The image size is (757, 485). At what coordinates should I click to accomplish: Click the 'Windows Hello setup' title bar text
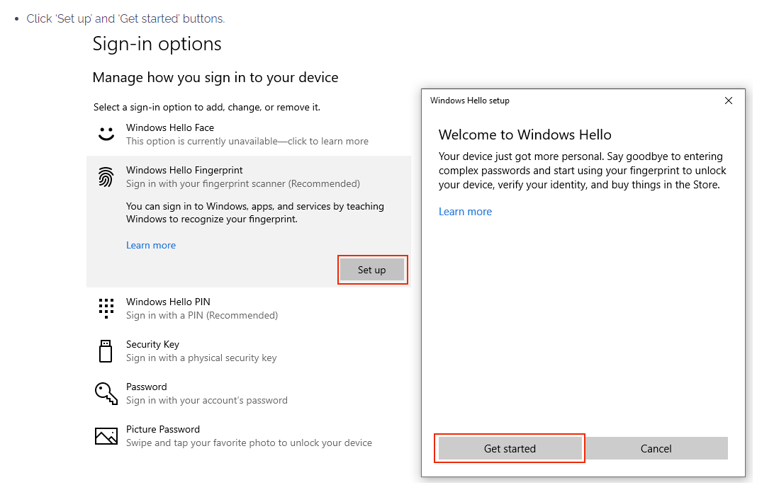(x=470, y=101)
